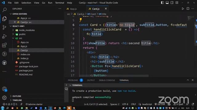
Task: Split the editor to the right
Action: pos(188,9)
